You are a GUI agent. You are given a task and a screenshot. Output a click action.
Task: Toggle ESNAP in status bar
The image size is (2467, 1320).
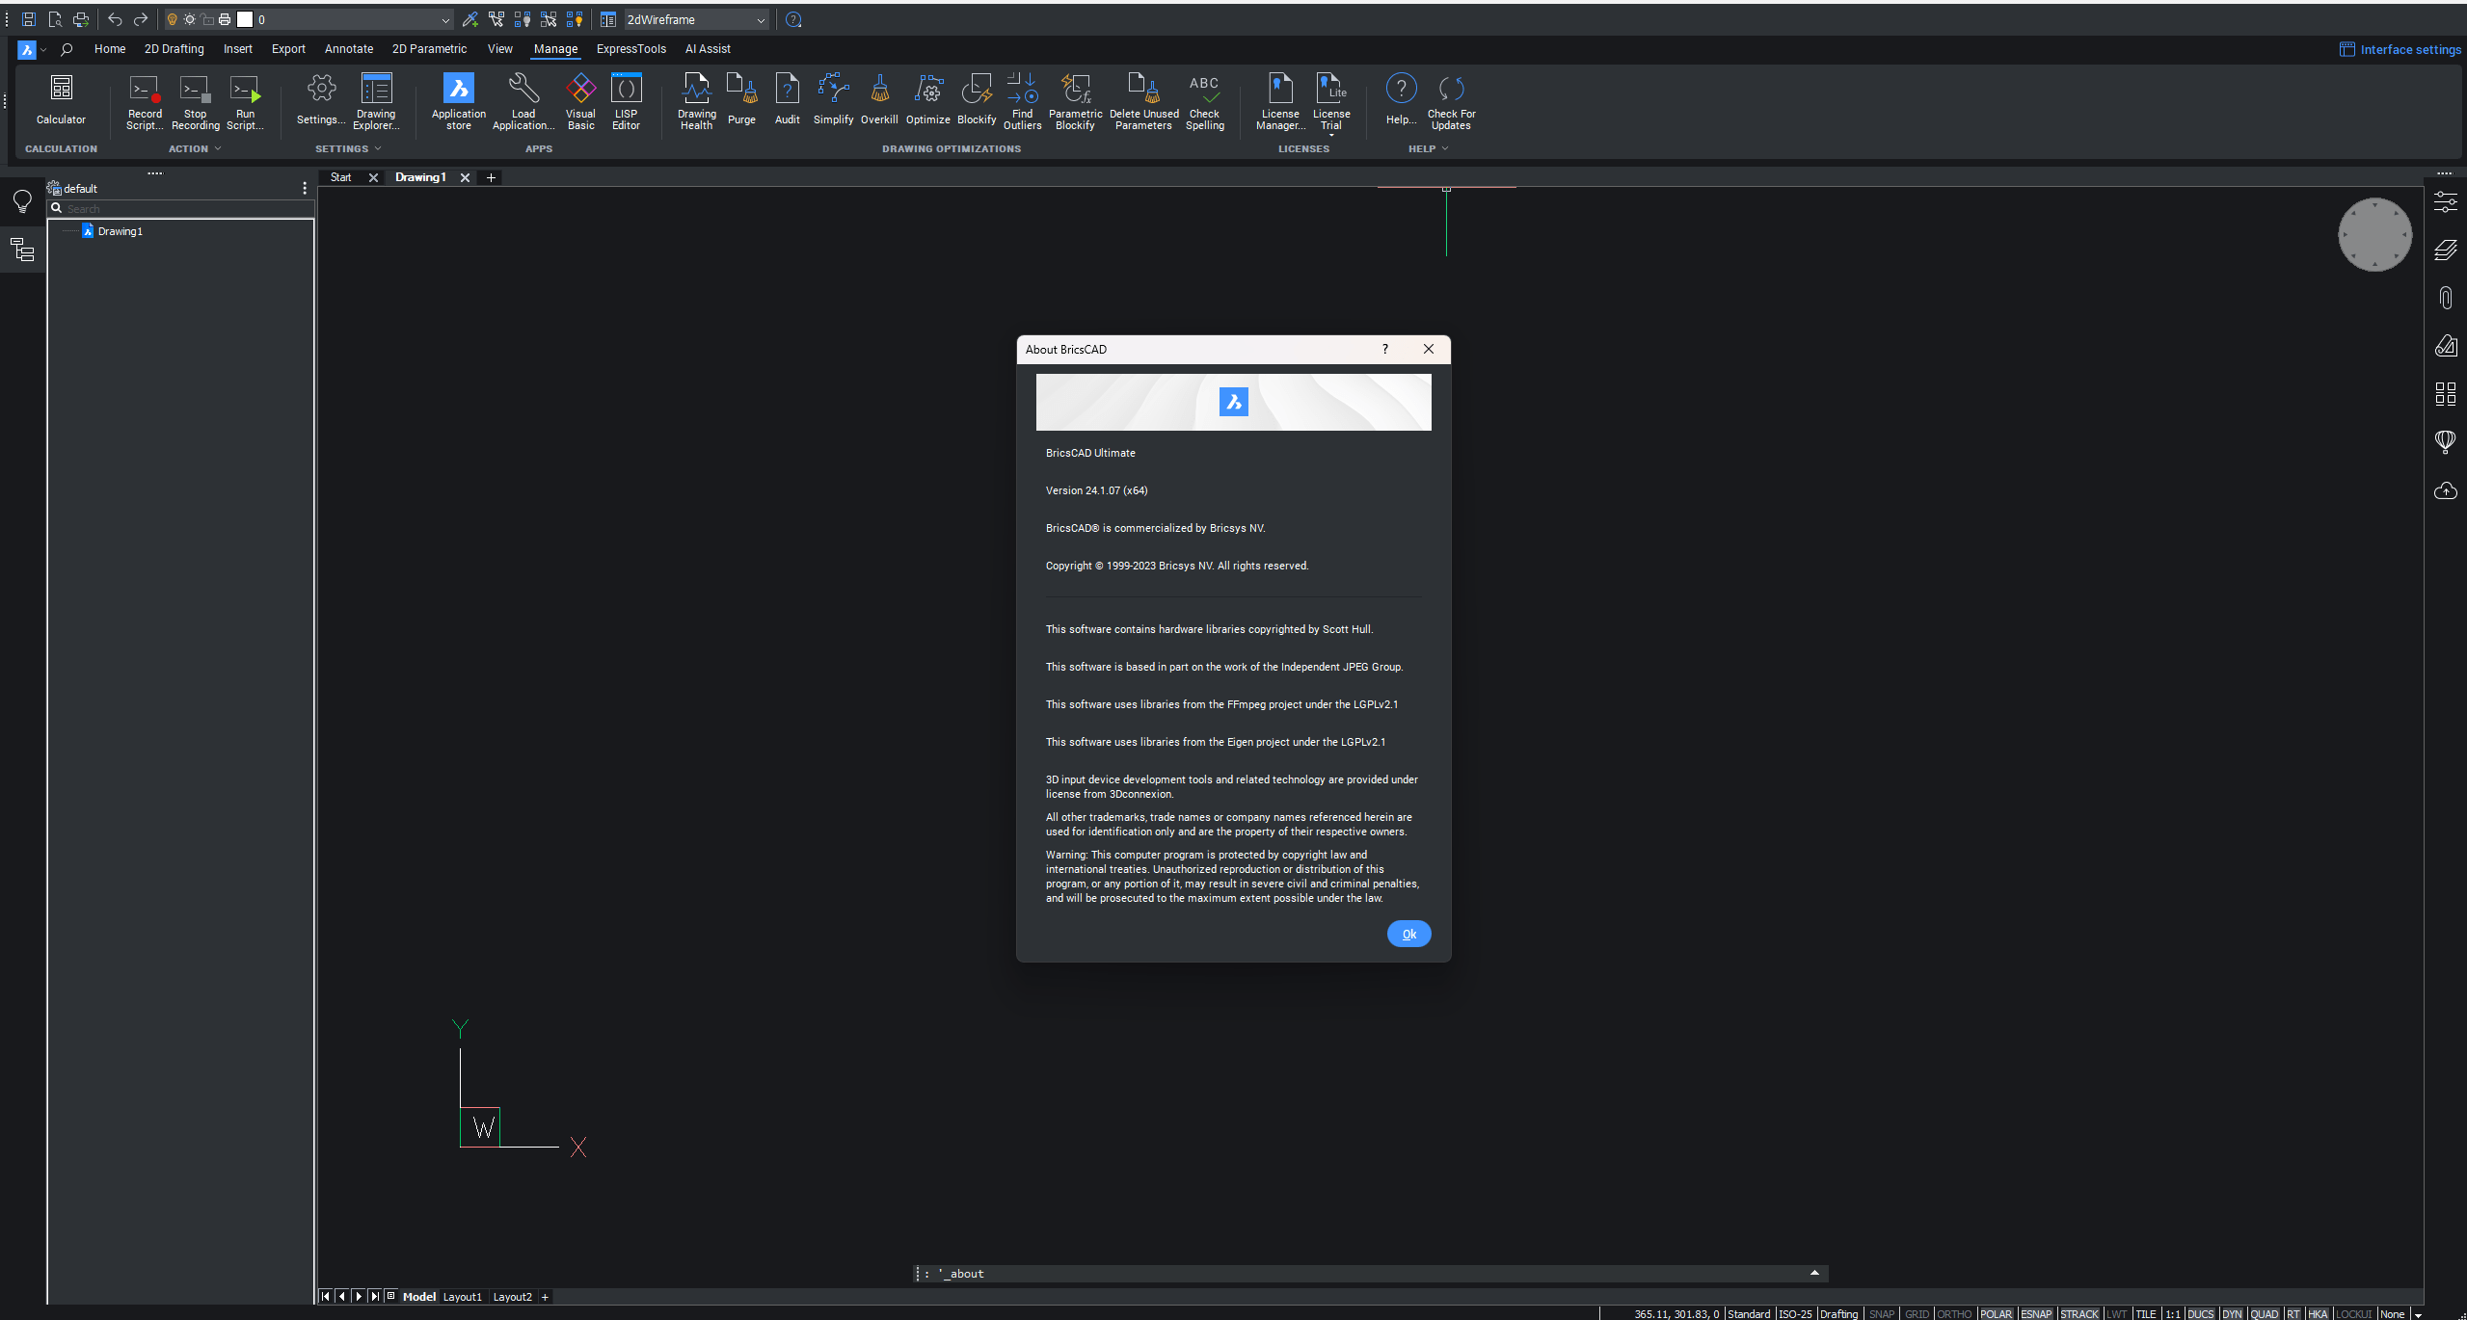point(2036,1313)
